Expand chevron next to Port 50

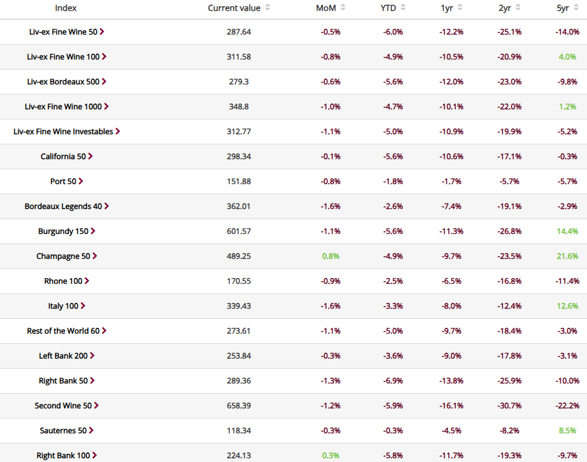coord(81,181)
